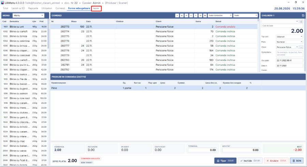Viewport: 307px width, 167px height.
Task: Click the 'Cod de bare' input field
Action: (x=282, y=26)
